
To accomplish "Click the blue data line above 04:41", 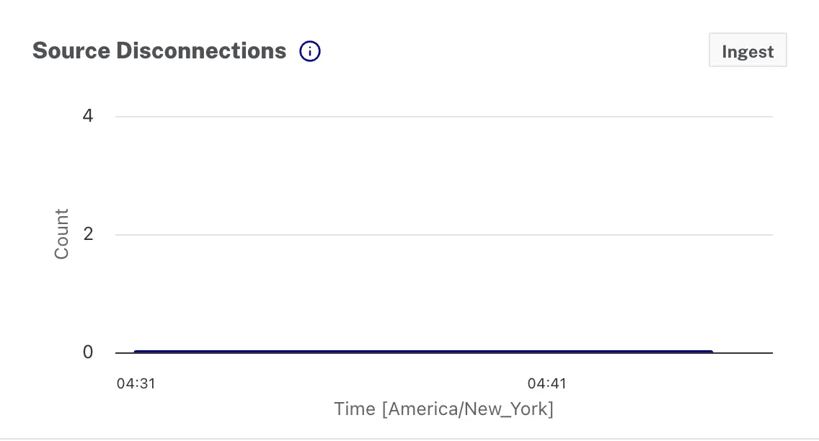I will [x=547, y=352].
